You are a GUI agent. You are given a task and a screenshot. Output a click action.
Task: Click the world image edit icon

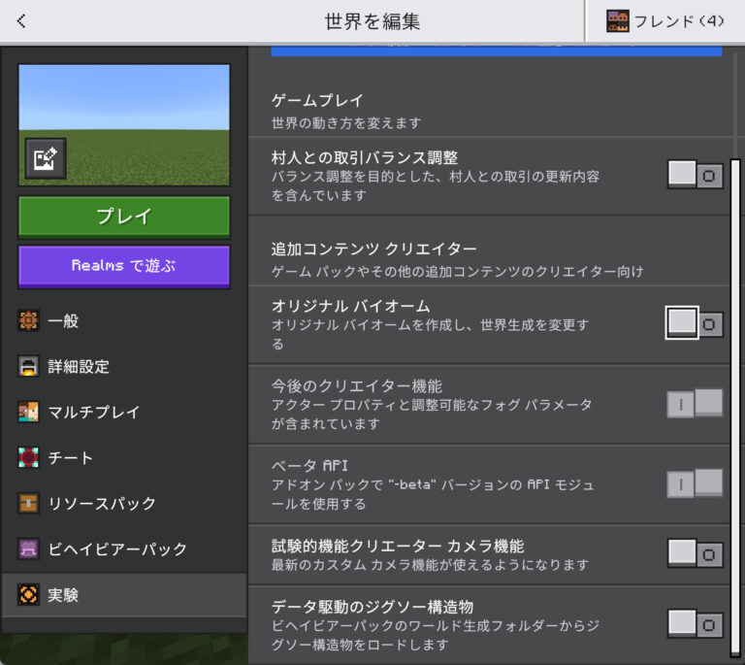pyautogui.click(x=46, y=158)
